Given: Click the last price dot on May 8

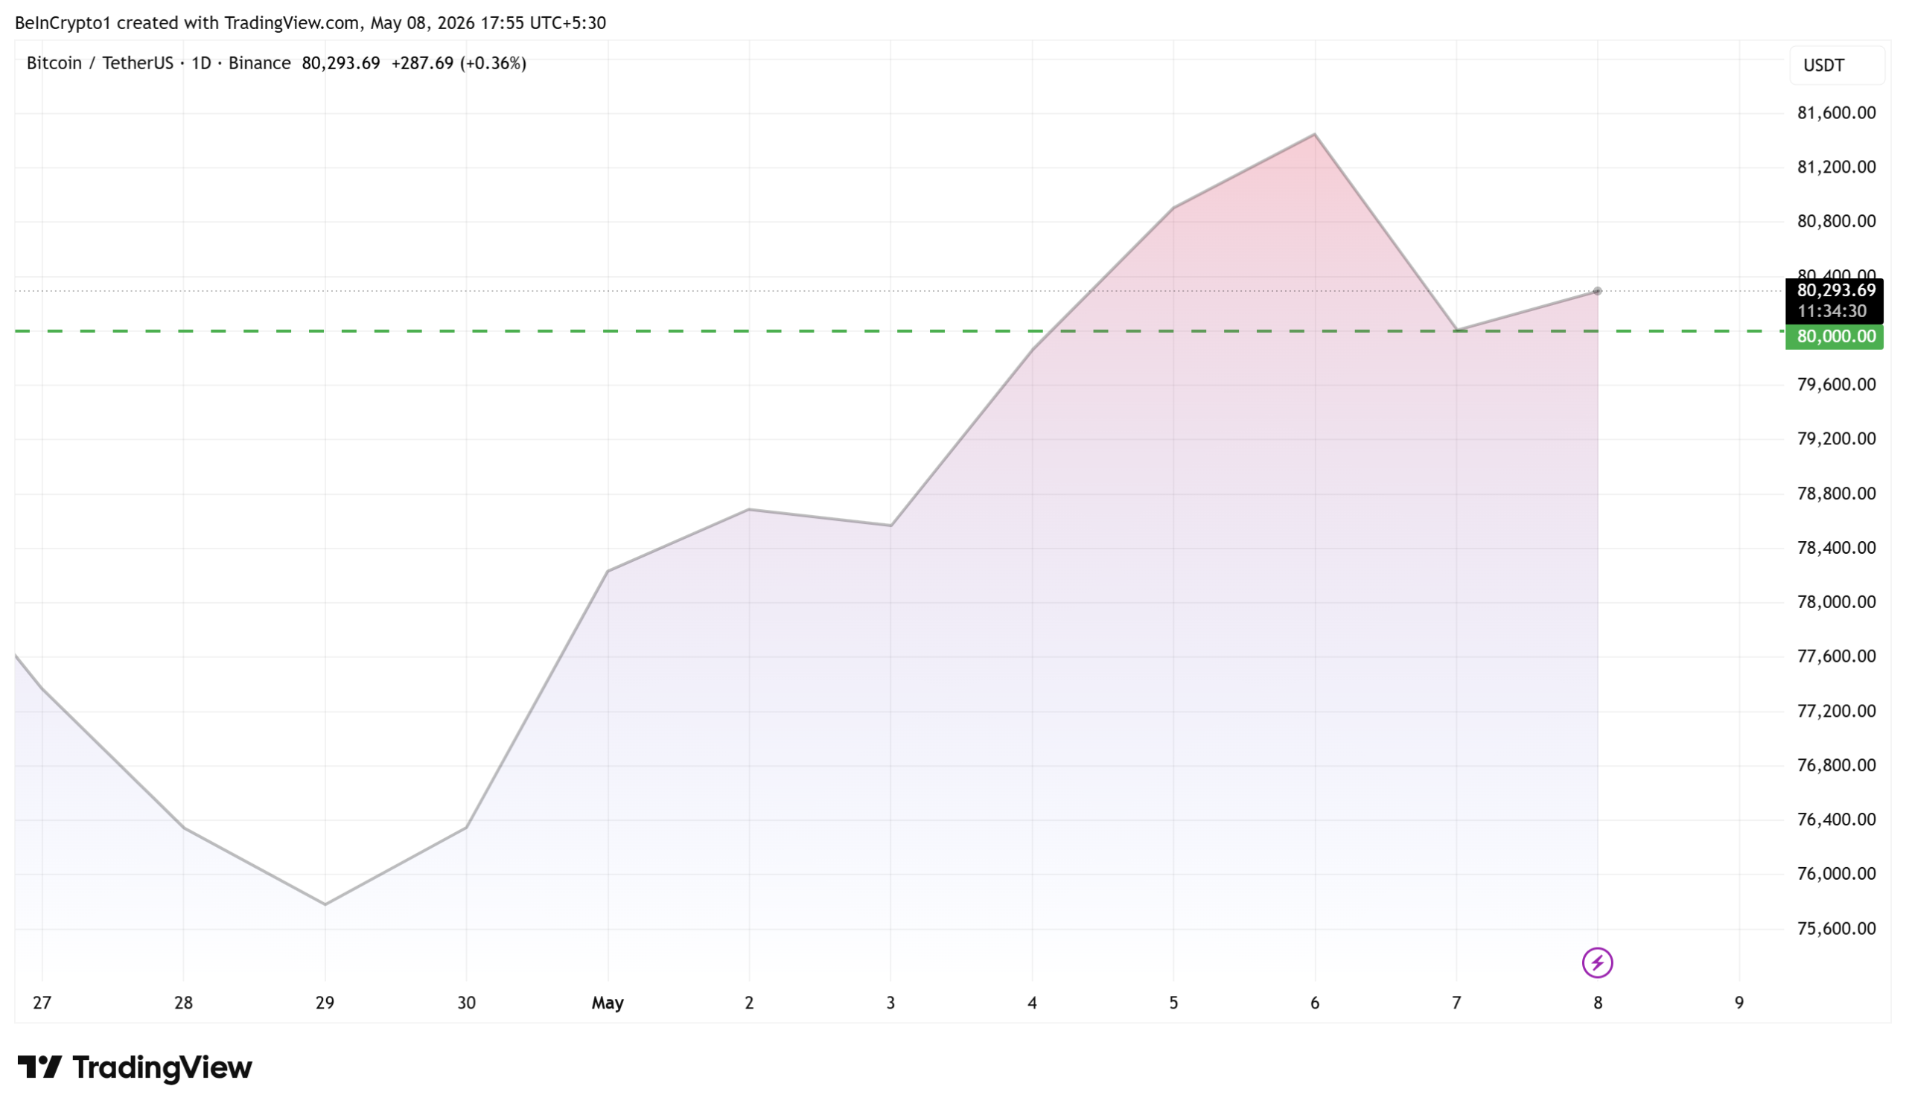Looking at the screenshot, I should 1597,291.
